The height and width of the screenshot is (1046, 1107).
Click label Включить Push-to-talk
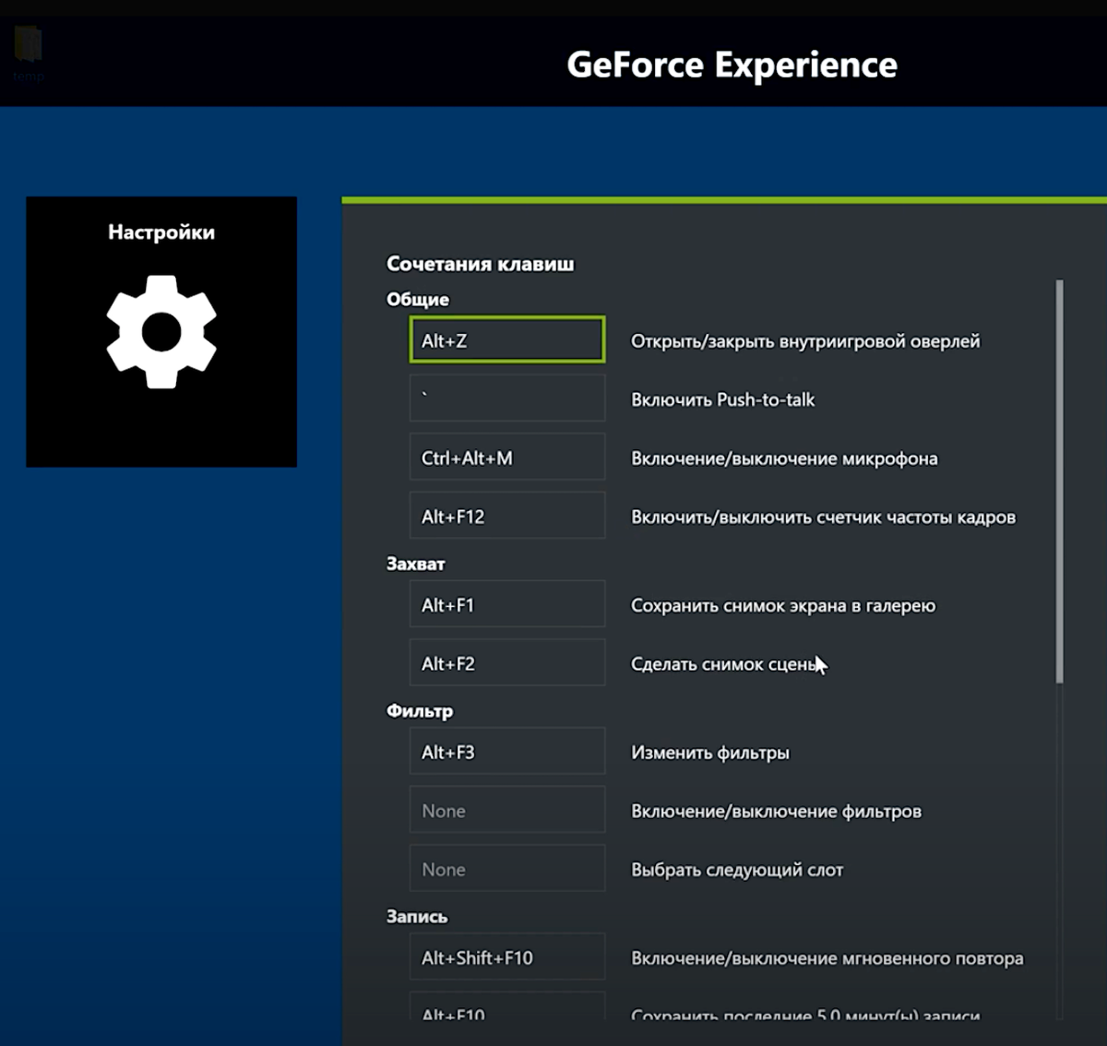point(722,399)
